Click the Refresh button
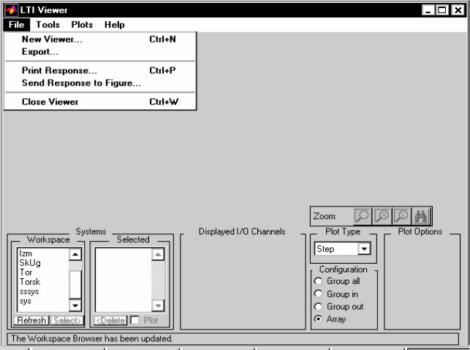This screenshot has height=350, width=470. pyautogui.click(x=31, y=320)
